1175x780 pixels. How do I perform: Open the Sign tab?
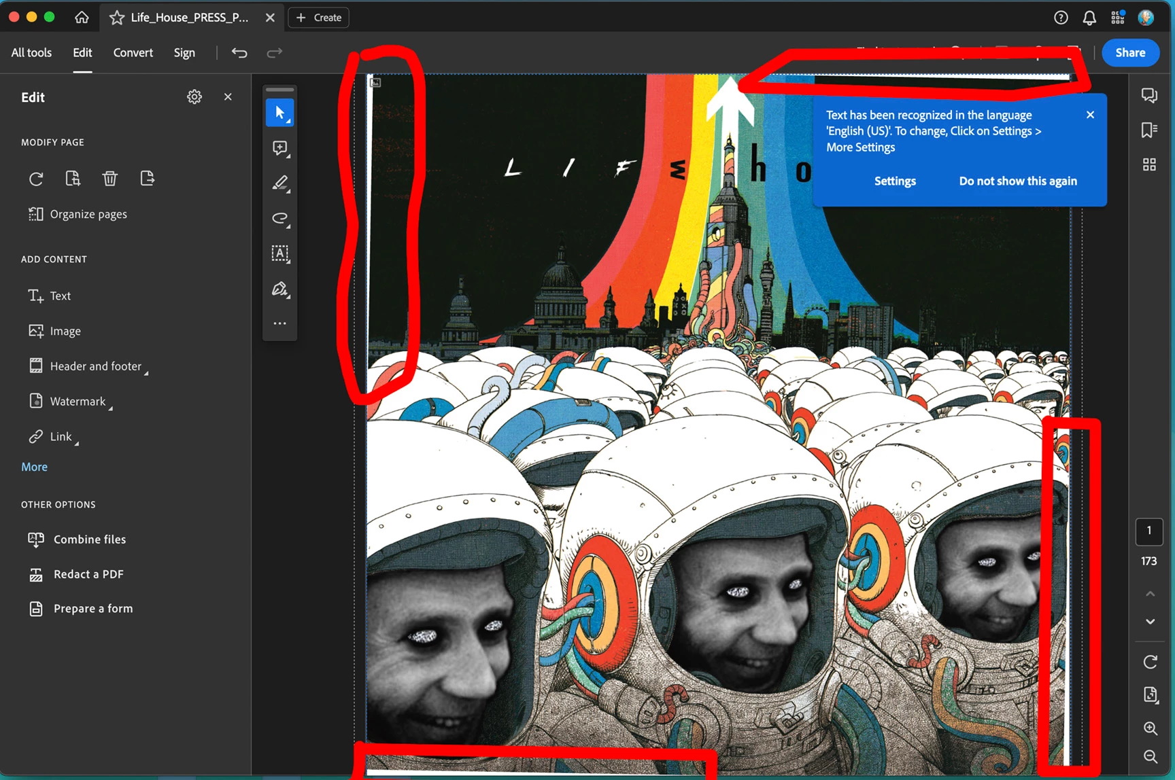click(x=184, y=52)
